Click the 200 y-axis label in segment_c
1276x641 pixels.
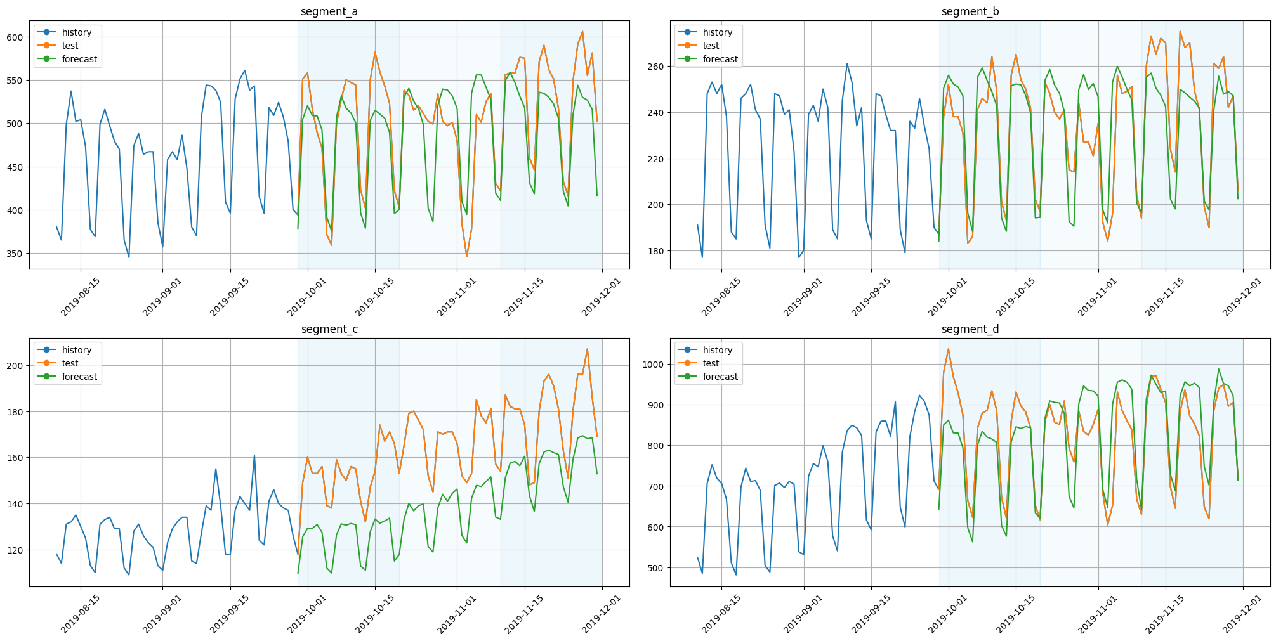pos(16,366)
